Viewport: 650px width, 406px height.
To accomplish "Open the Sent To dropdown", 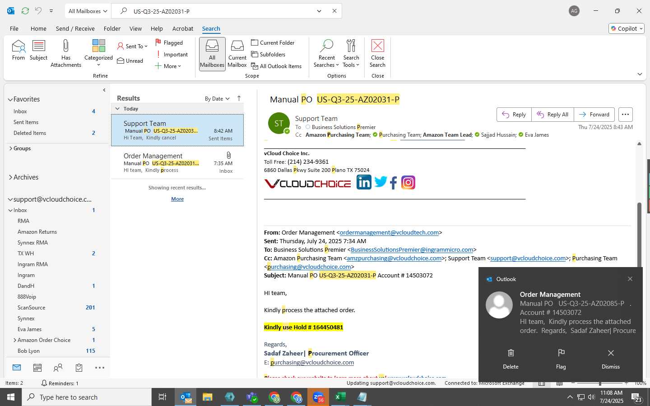I will click(x=132, y=46).
